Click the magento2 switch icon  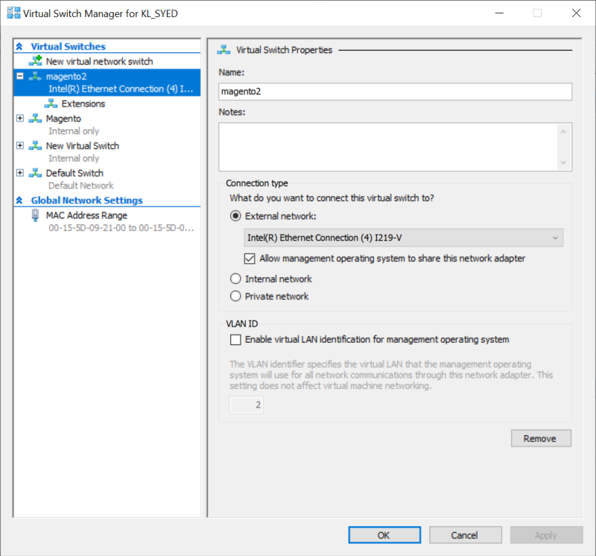35,76
